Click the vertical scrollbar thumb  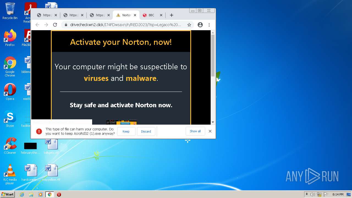click(213, 56)
